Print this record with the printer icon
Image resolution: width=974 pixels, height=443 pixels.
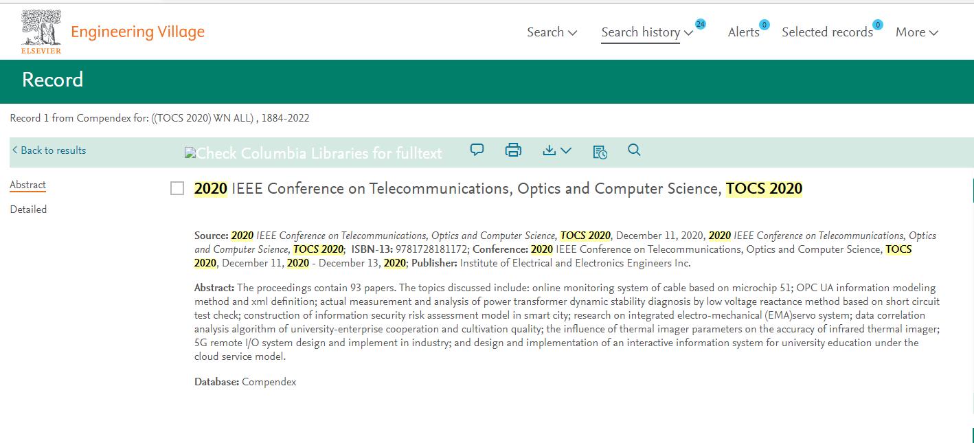click(513, 150)
